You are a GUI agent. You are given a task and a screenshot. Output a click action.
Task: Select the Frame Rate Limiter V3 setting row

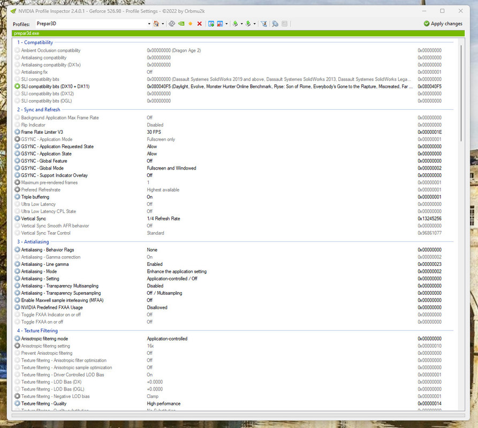coord(234,132)
